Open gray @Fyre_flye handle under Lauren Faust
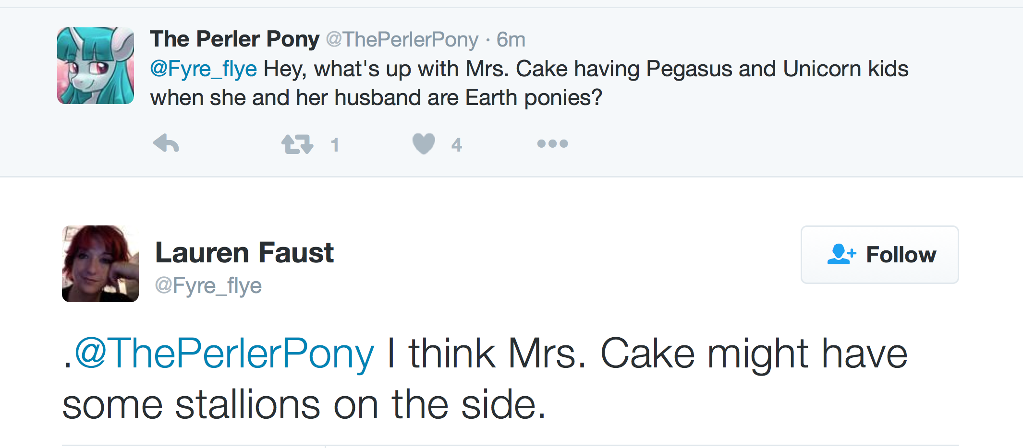 (x=208, y=286)
